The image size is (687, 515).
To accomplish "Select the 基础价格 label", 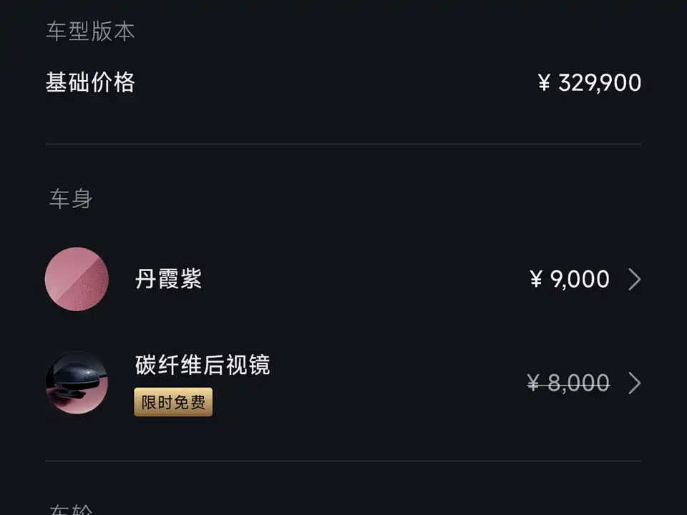I will pyautogui.click(x=90, y=83).
